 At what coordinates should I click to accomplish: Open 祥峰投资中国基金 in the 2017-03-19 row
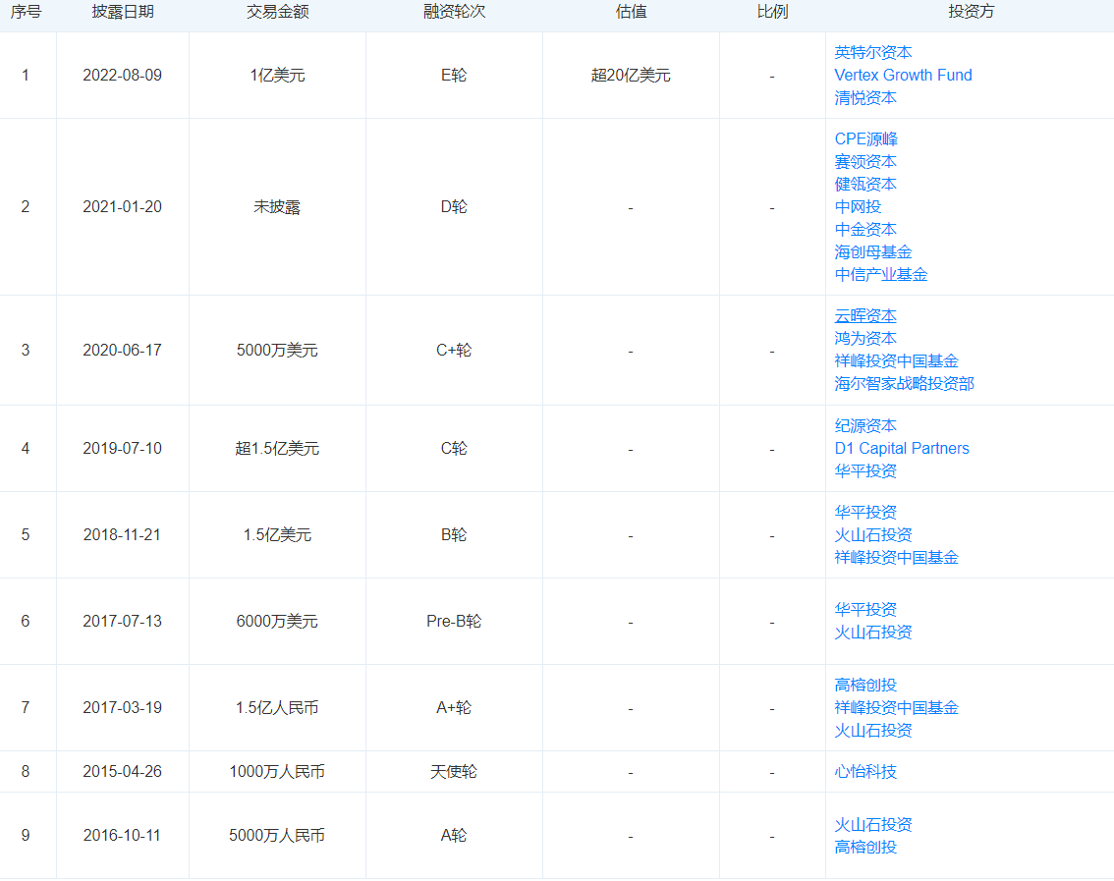coord(897,708)
